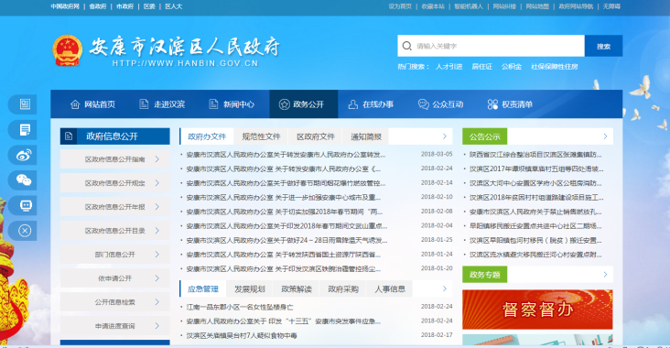Screen dimensions: 670x348
Task: Click 设为首页 in top bar
Action: click(399, 6)
